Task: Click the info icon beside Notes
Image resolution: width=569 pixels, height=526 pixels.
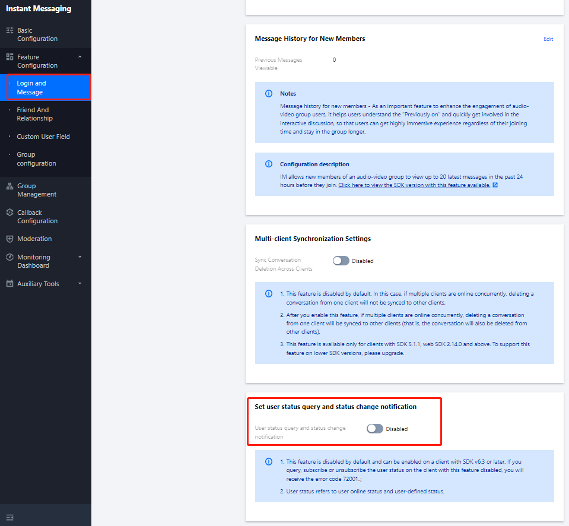Action: 269,94
